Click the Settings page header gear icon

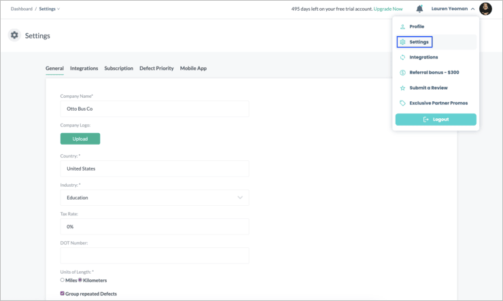tap(14, 35)
